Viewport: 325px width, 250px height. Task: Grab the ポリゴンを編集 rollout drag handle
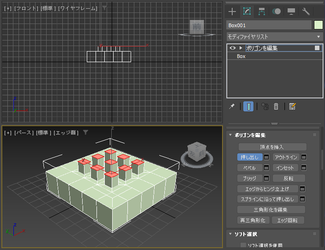click(314, 135)
